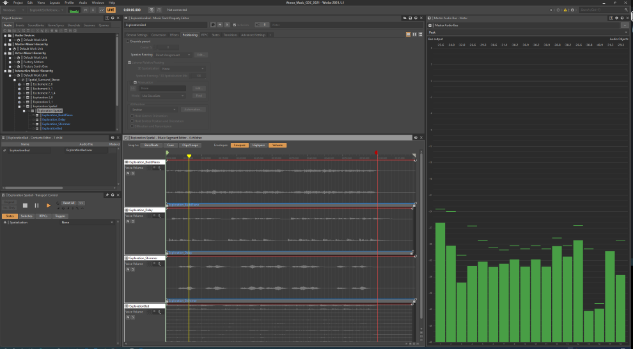Open the English(US) language dropdown
The height and width of the screenshot is (349, 633).
(47, 10)
